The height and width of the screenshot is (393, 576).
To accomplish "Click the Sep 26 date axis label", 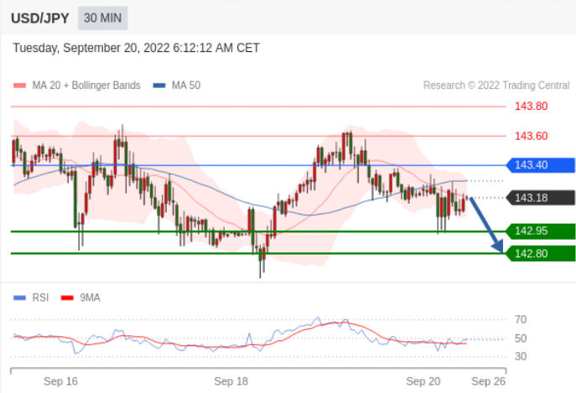I will [x=489, y=381].
